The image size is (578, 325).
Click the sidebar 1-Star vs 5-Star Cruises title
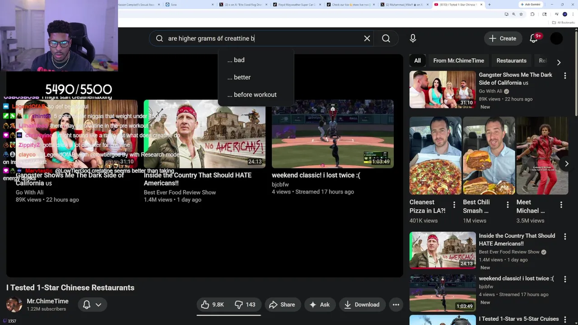point(519,319)
